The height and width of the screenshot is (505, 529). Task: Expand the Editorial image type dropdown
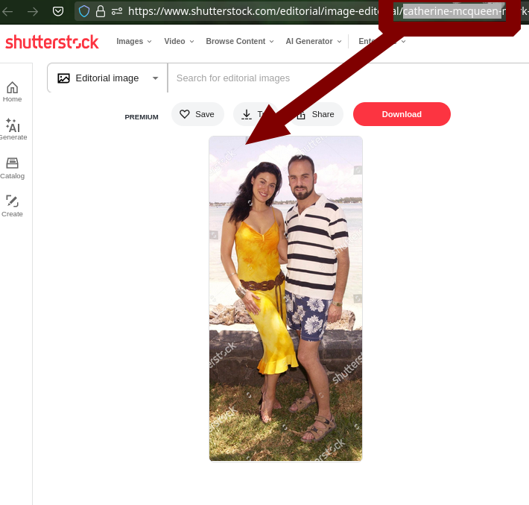click(107, 78)
